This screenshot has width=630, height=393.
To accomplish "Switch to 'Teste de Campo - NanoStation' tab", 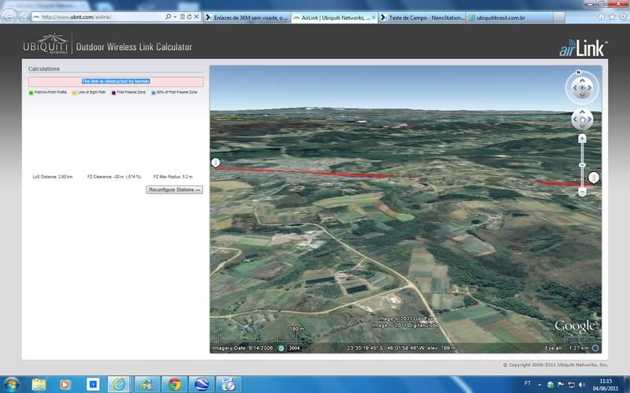I will [x=422, y=17].
